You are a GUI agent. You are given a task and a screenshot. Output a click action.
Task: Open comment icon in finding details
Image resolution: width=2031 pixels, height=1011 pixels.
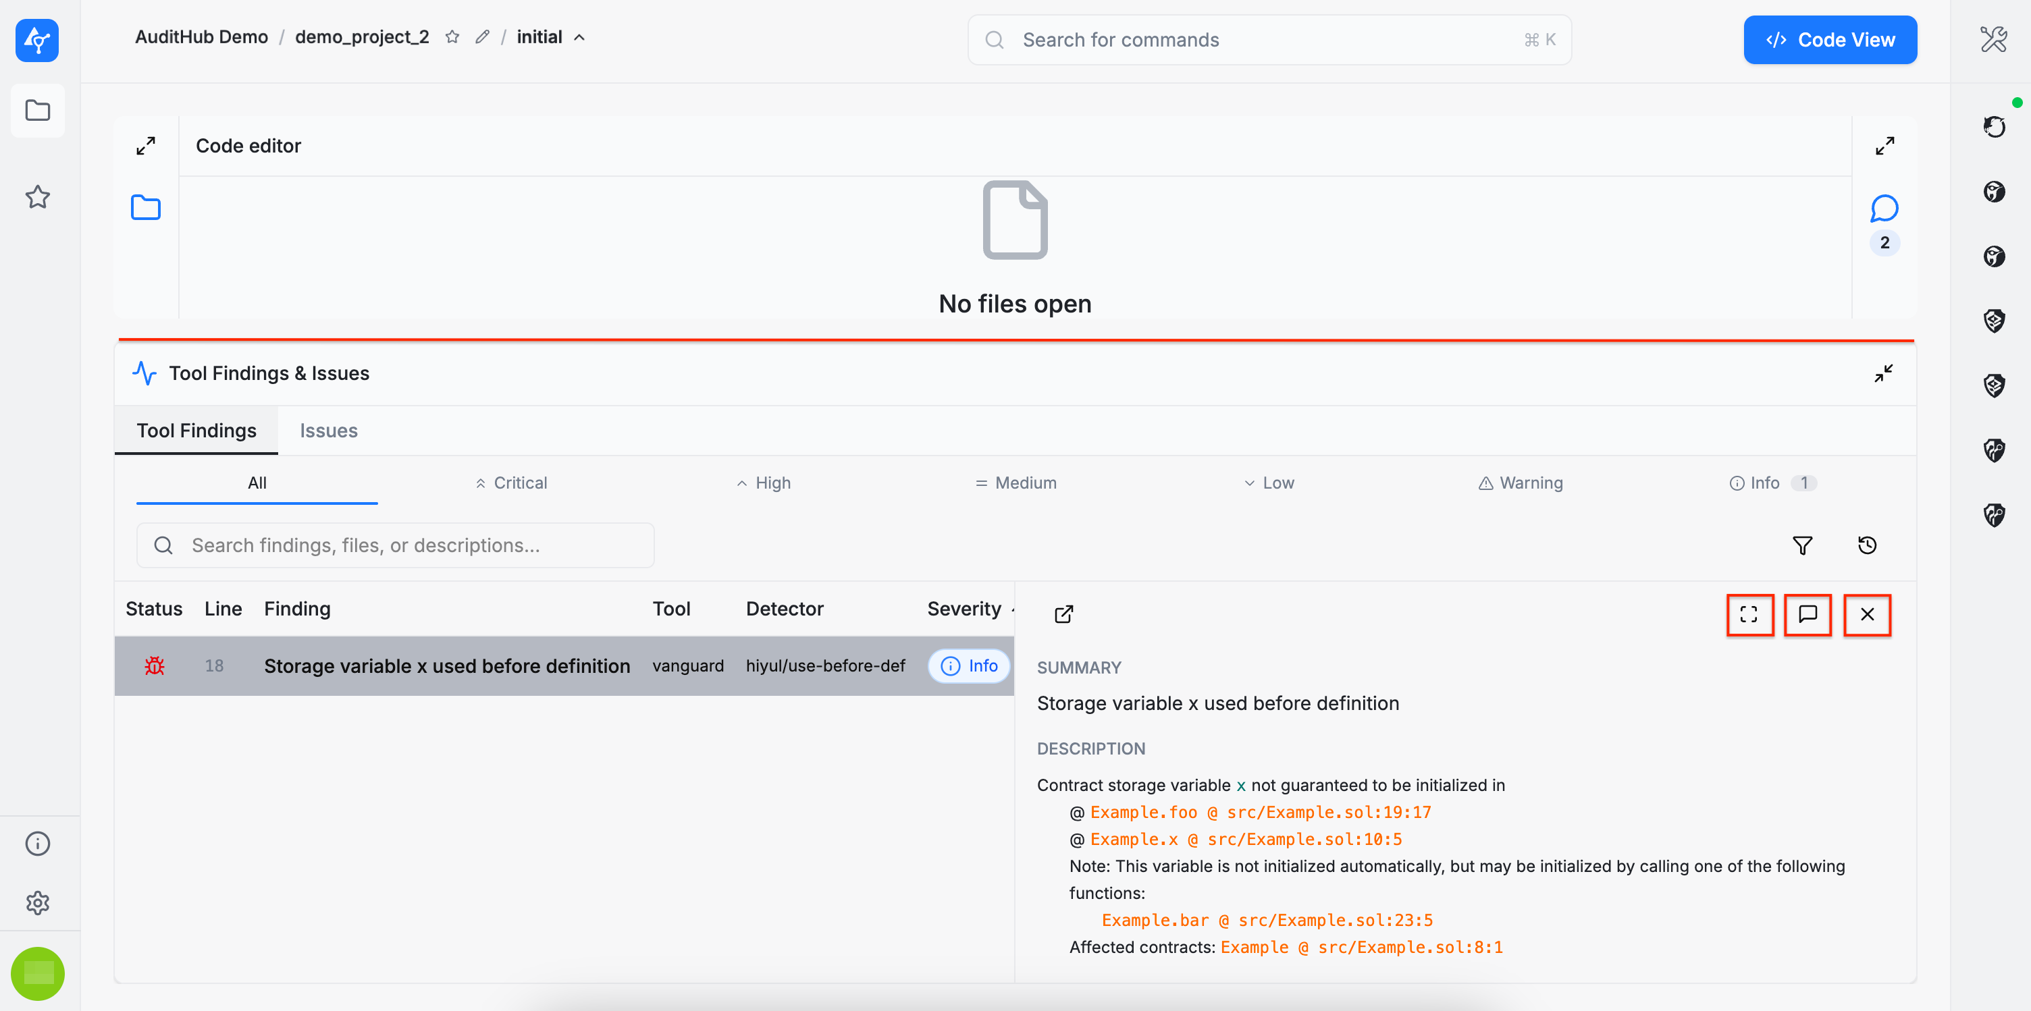pyautogui.click(x=1807, y=615)
